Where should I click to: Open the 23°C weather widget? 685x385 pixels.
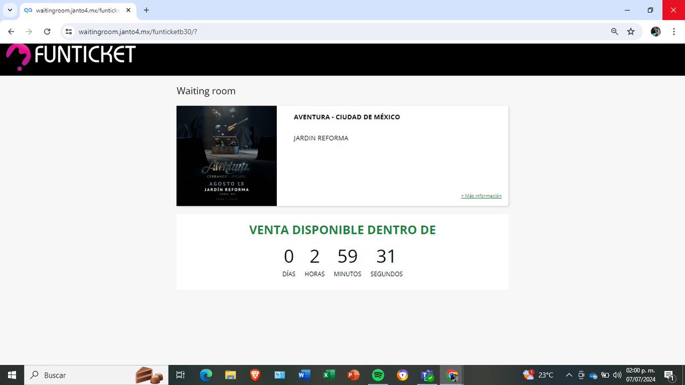click(538, 375)
